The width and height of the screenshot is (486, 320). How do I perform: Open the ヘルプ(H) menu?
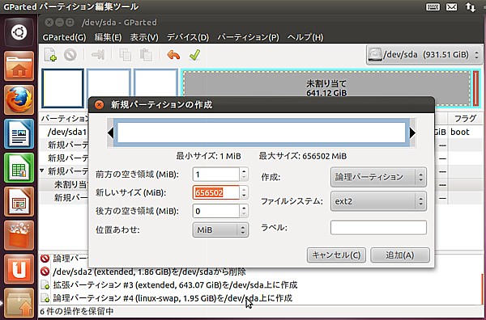point(305,37)
